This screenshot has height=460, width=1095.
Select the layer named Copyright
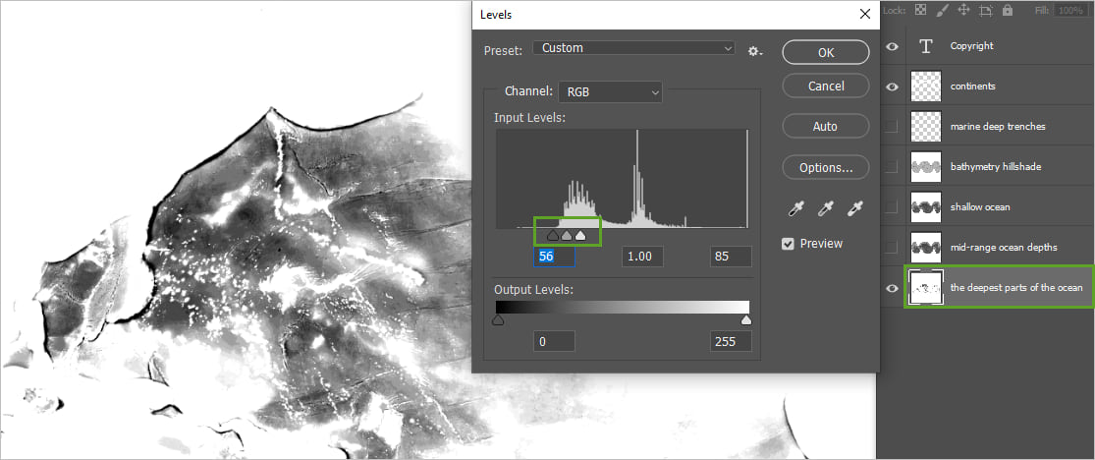[x=971, y=46]
